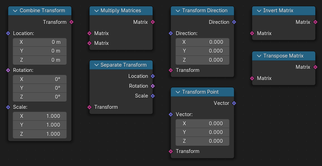
Task: Click Combine Transform's Location input socket
Action: (x=8, y=33)
